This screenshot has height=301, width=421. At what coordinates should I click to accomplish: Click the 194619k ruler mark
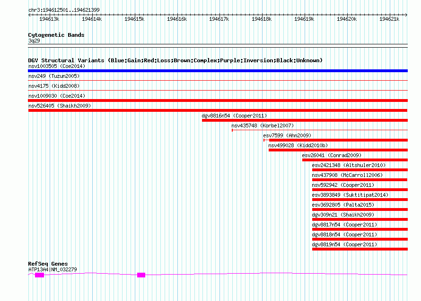(x=305, y=19)
